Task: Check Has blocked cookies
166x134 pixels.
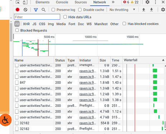Action: (x=124, y=24)
